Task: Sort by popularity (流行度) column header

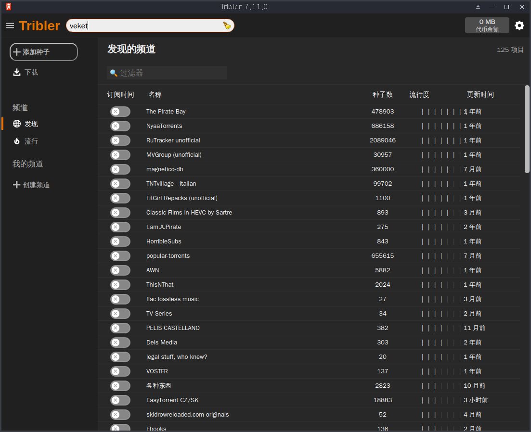Action: 419,94
